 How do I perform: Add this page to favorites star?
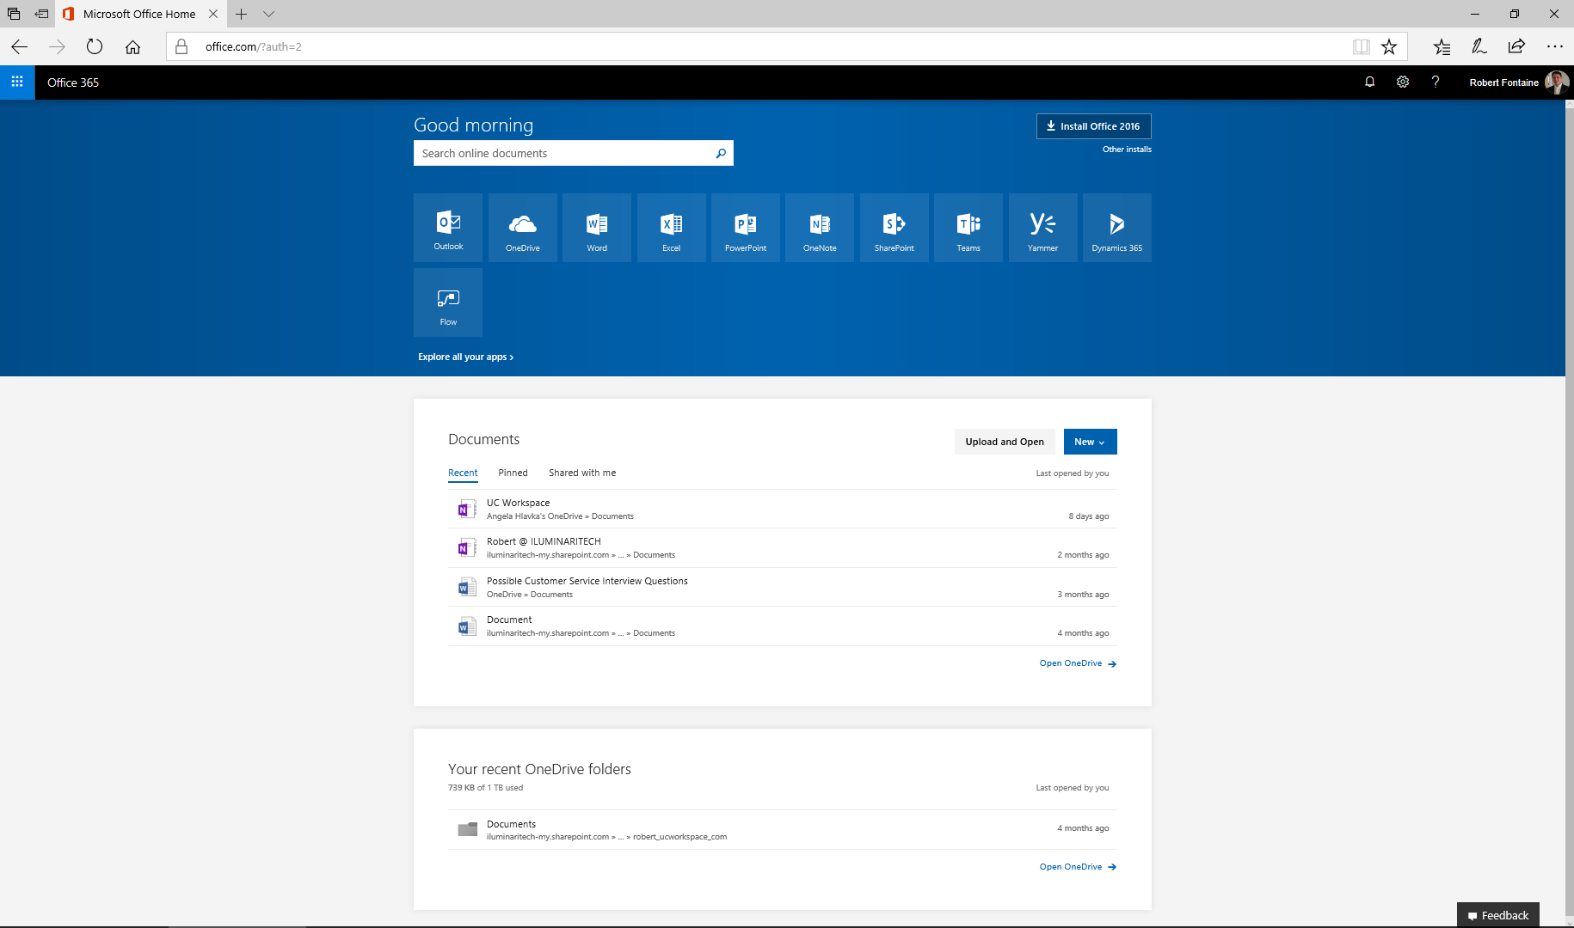1389,46
